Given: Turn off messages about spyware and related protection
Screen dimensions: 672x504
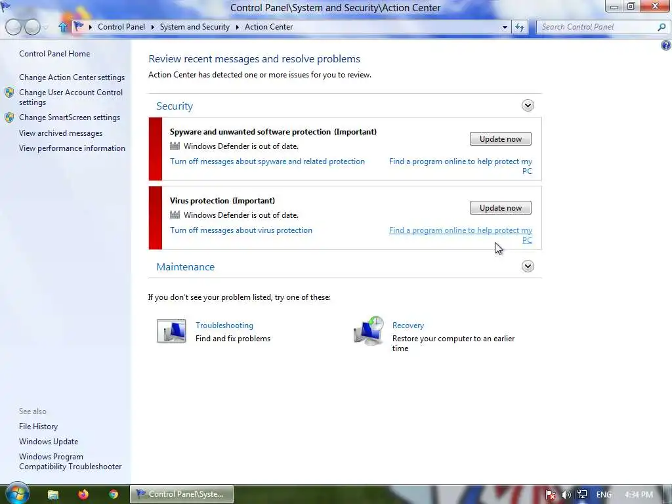Looking at the screenshot, I should tap(268, 161).
